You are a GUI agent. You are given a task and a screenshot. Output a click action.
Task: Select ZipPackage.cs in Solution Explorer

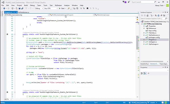pyautogui.click(x=153, y=44)
